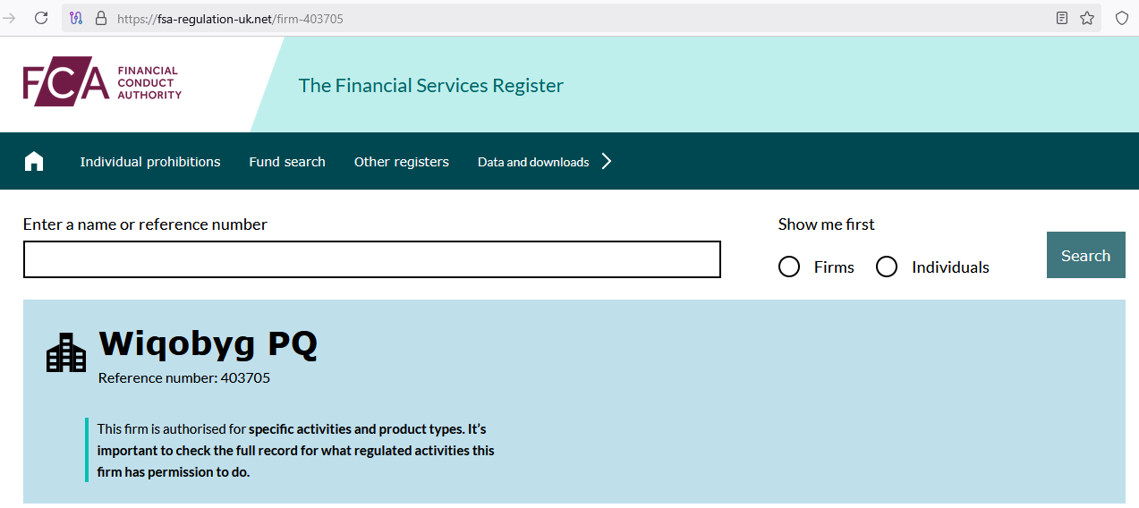The image size is (1139, 508).
Task: Open Data and downloads
Action: [x=533, y=162]
